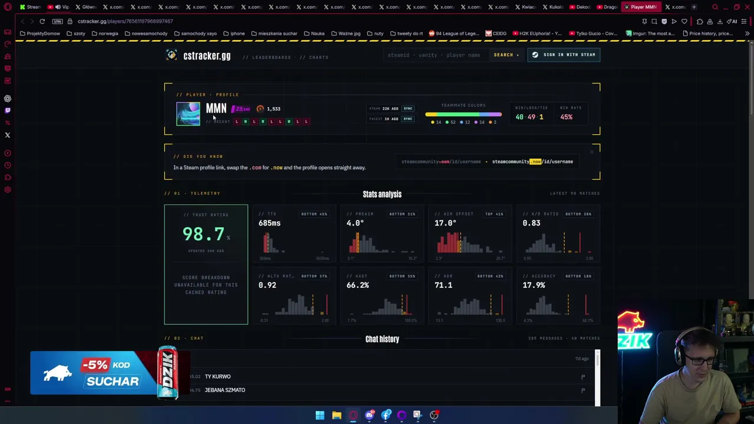
Task: Open Twitch icon in Opera sidebar
Action: 8,111
